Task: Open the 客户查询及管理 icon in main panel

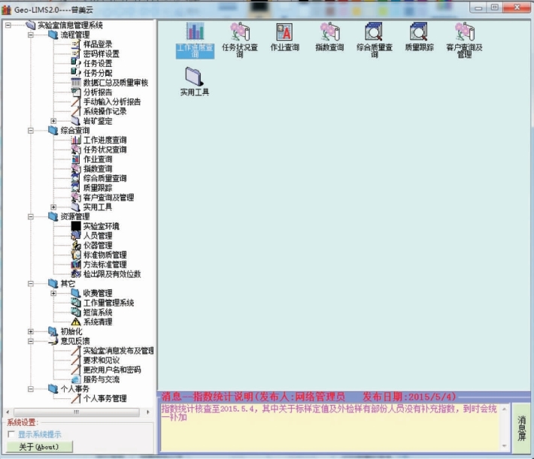Action: [464, 32]
